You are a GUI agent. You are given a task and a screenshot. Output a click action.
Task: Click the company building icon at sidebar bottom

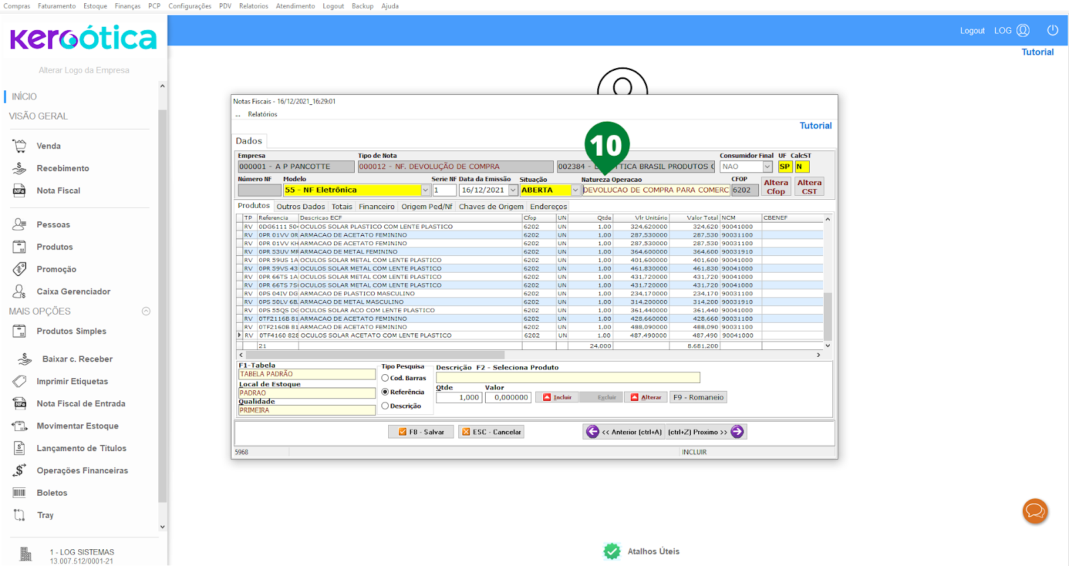pyautogui.click(x=25, y=554)
